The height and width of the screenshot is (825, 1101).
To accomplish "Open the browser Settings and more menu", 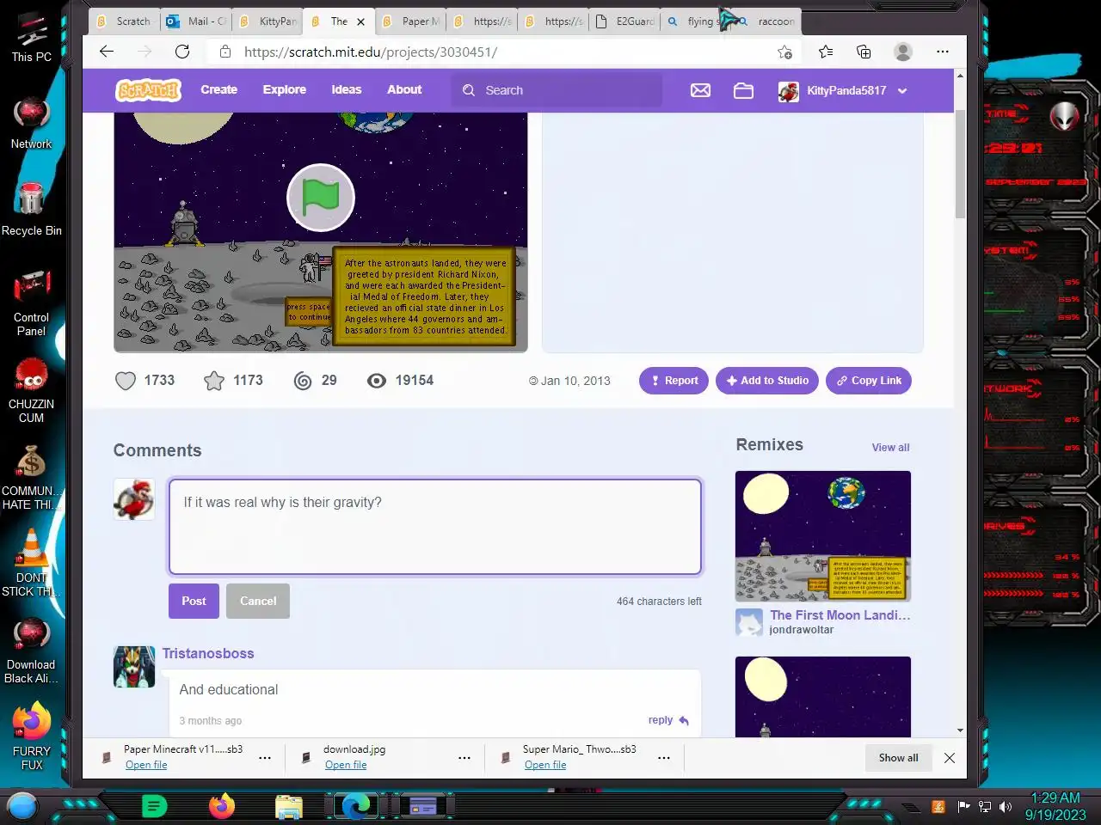I will pos(943,52).
